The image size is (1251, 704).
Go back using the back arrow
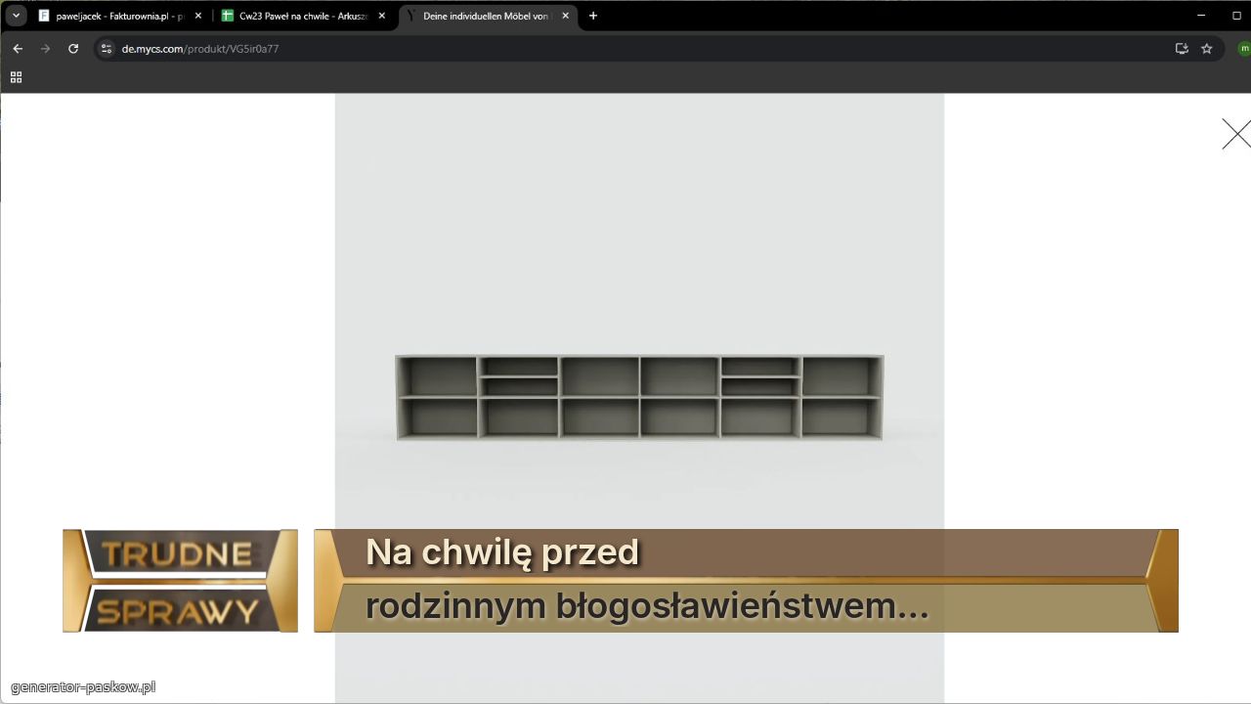17,48
